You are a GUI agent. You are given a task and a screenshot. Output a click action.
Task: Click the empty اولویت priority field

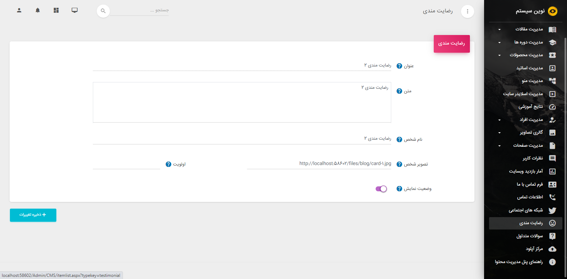(x=127, y=164)
